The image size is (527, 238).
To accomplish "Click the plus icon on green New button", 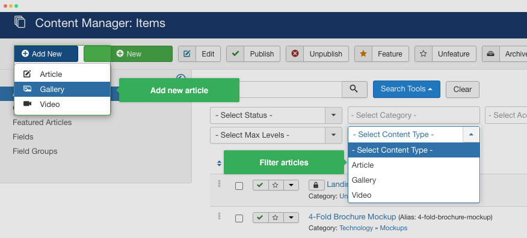I will pos(120,53).
